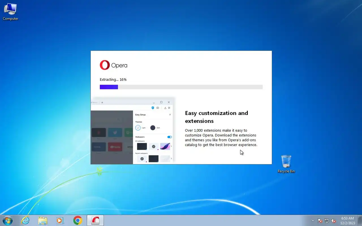Click the new tab plus in preview
This screenshot has width=362, height=226.
102,103
